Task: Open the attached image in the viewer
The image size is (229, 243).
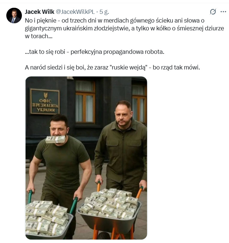Action: [86, 158]
